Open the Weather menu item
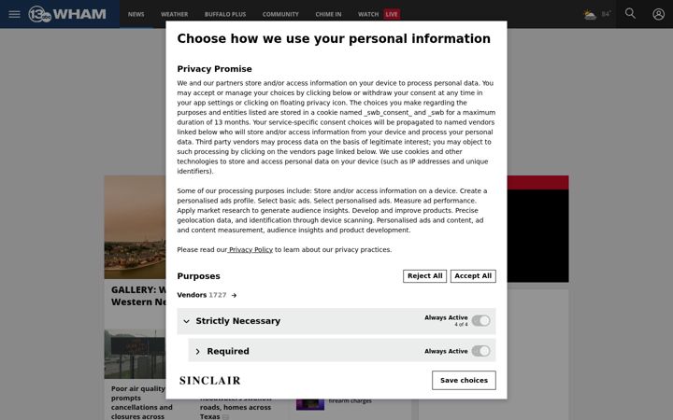This screenshot has height=420, width=673. pyautogui.click(x=174, y=14)
